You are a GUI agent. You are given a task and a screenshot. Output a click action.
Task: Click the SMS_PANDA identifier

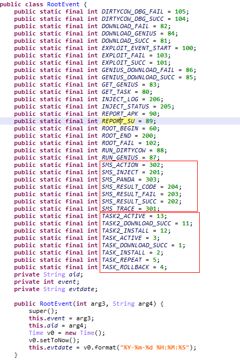coord(118,180)
